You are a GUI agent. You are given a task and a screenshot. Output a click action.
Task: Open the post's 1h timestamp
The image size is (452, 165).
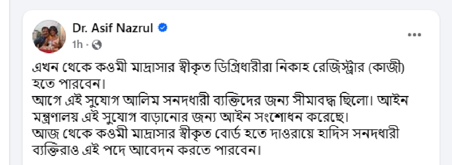pos(77,45)
